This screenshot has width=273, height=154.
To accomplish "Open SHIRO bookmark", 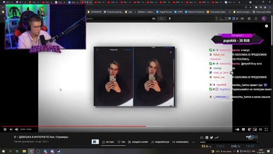I will (178, 12).
